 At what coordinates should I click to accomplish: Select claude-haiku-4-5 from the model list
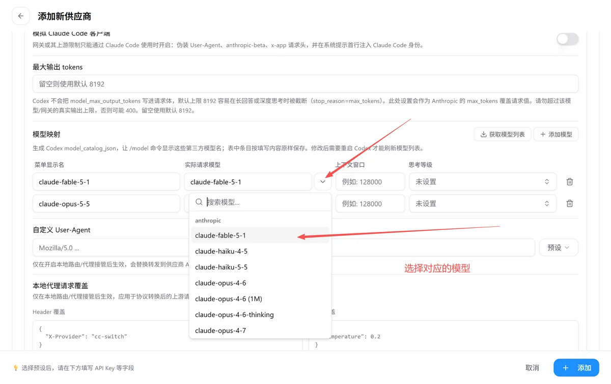[260, 251]
